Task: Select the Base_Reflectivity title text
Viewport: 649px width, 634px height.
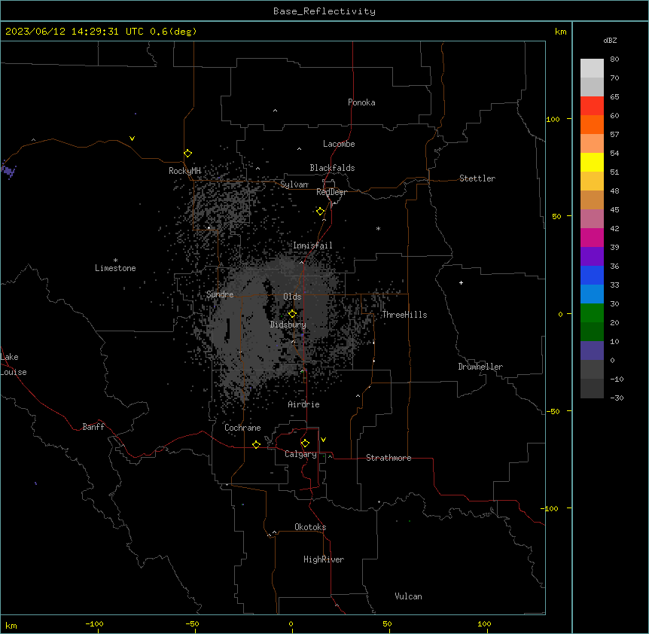Action: click(x=324, y=11)
